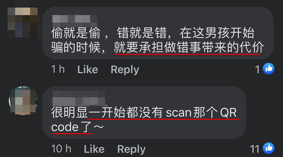Image resolution: width=283 pixels, height=157 pixels.
Task: Click the blurred name above 很明显 comment
Action: (79, 98)
